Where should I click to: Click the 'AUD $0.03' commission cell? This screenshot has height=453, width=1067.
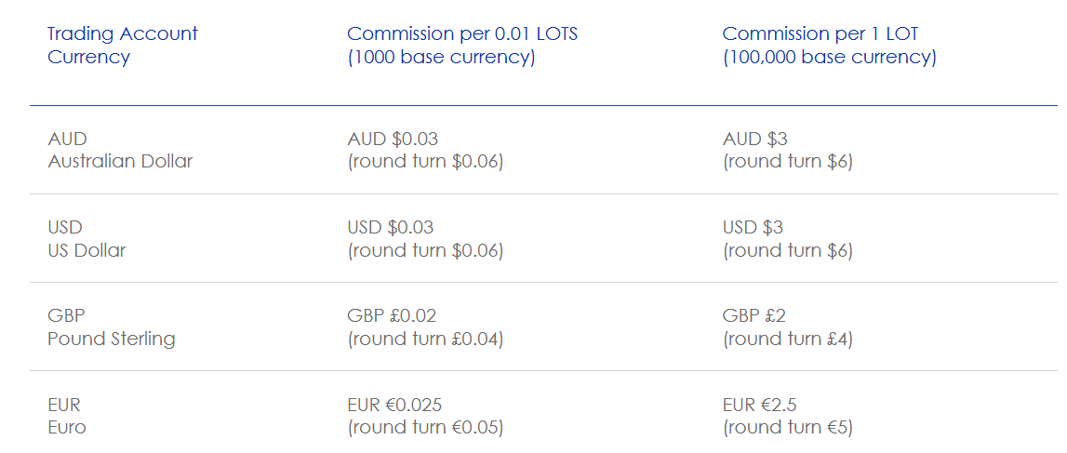pyautogui.click(x=393, y=140)
